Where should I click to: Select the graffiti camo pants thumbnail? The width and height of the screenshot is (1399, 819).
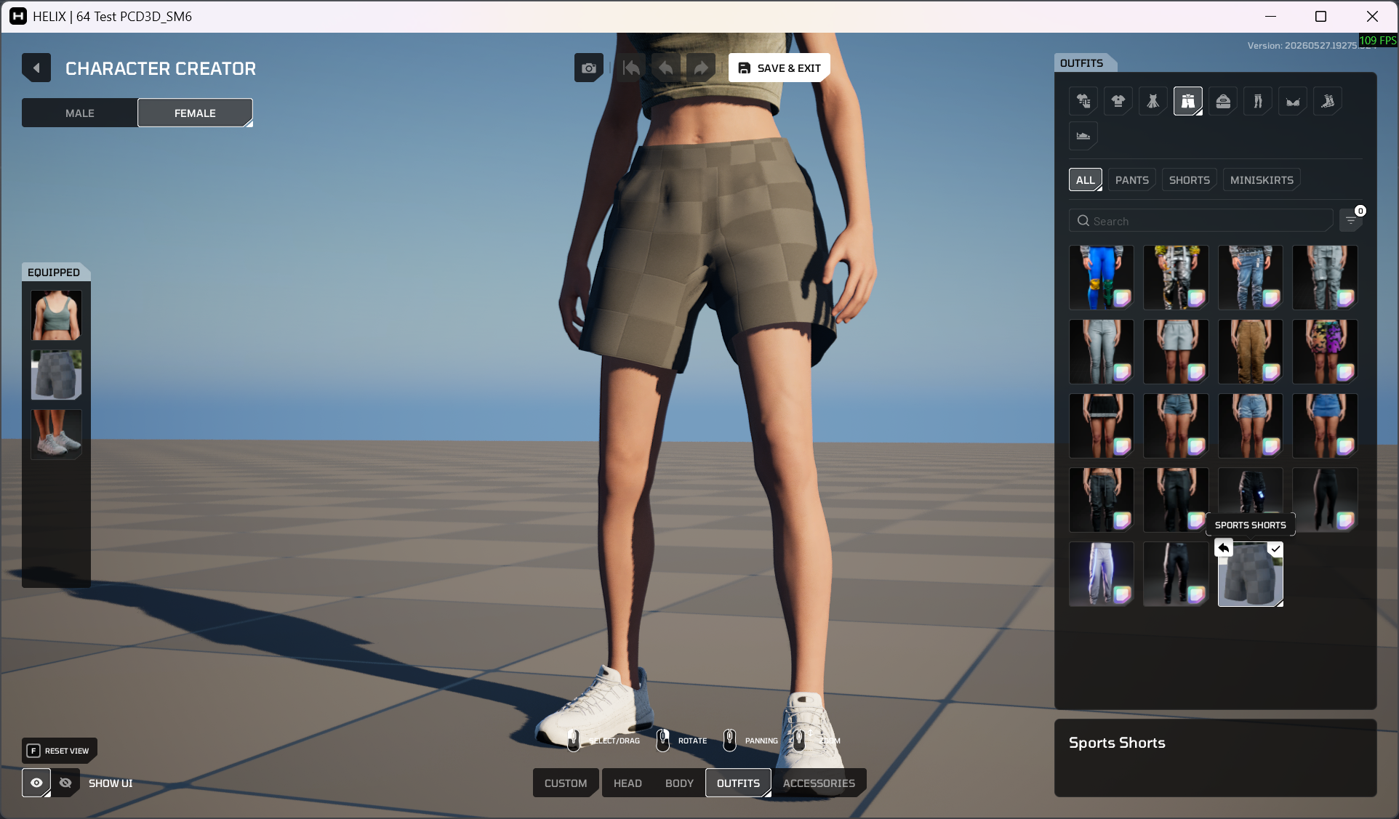[1176, 278]
